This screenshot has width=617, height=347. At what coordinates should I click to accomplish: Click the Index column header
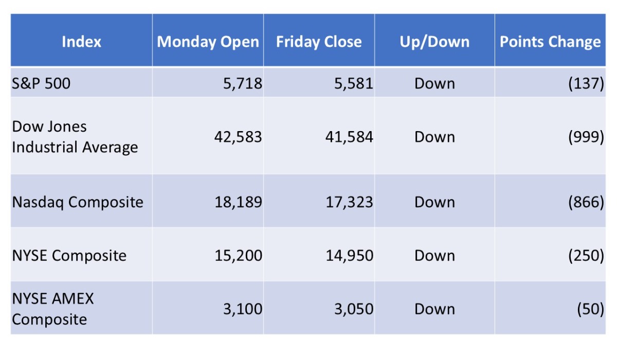click(x=81, y=42)
